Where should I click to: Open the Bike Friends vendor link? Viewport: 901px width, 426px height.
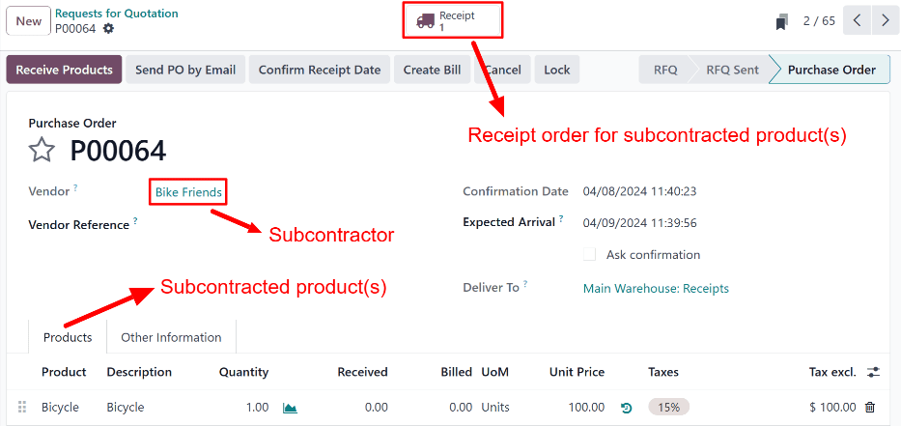coord(188,192)
